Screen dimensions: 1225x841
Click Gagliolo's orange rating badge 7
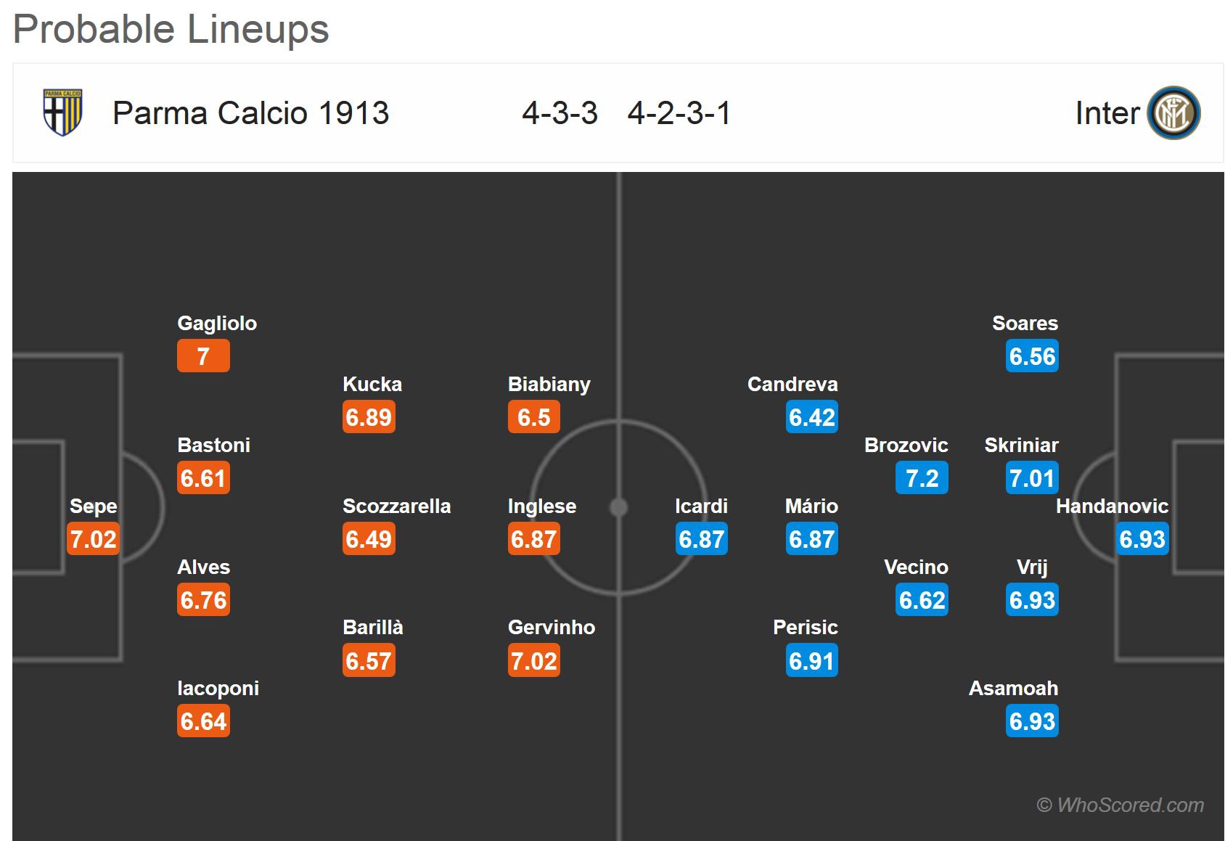203,356
